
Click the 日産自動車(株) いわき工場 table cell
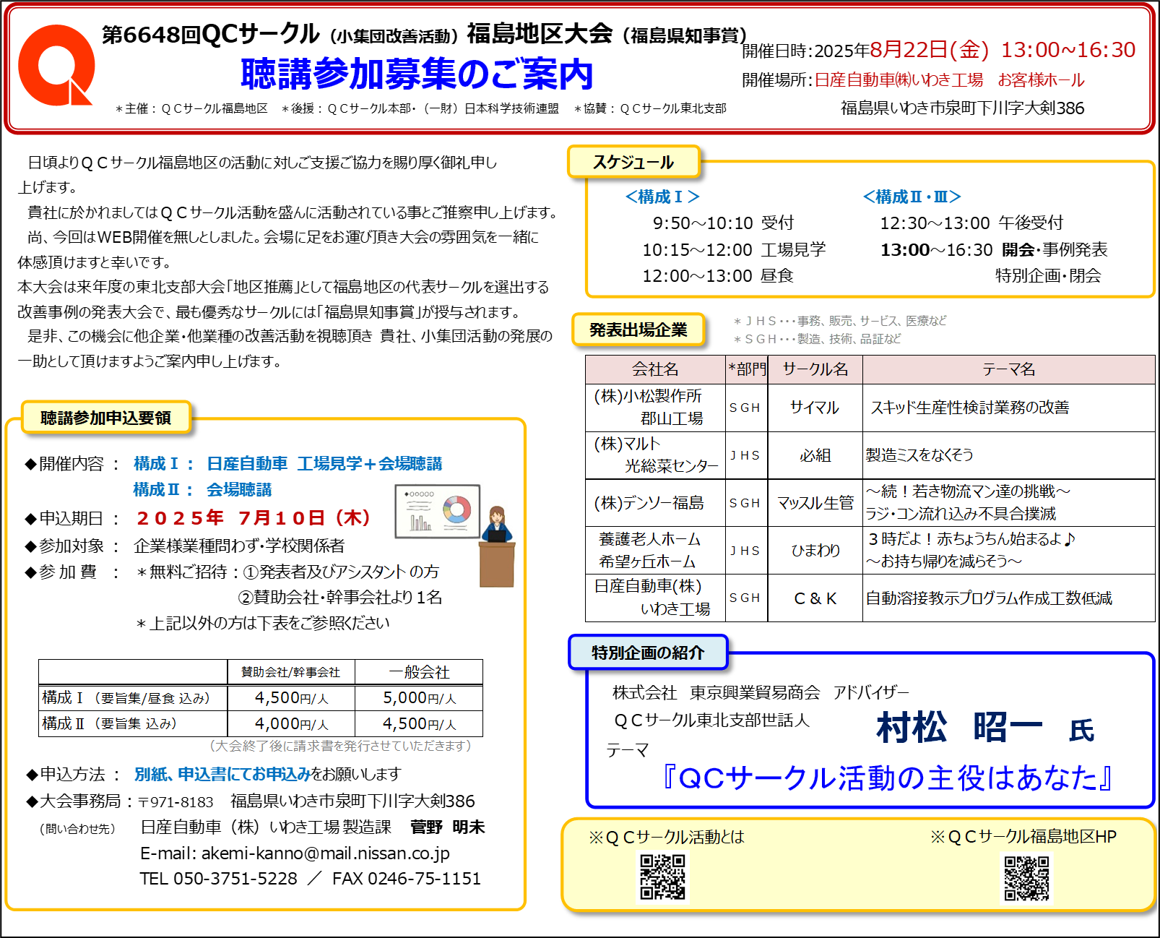(655, 598)
